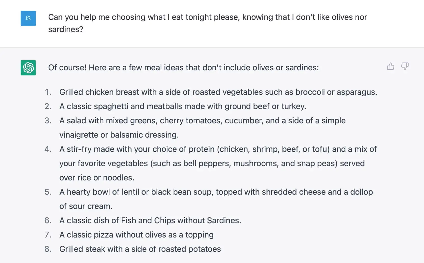
Task: Click list number 8 marker
Action: click(x=48, y=249)
